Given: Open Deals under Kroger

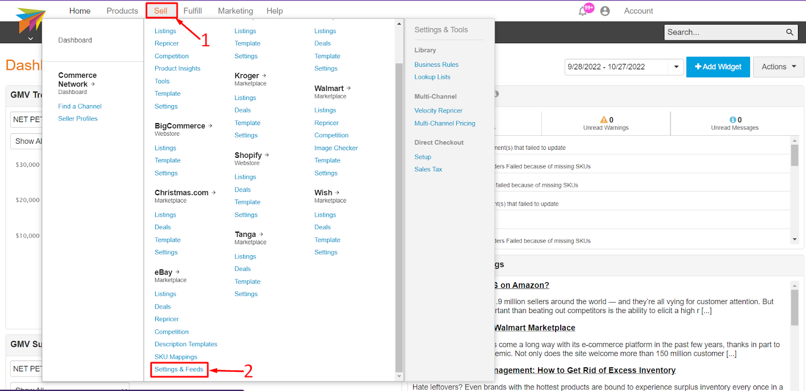Looking at the screenshot, I should point(242,110).
